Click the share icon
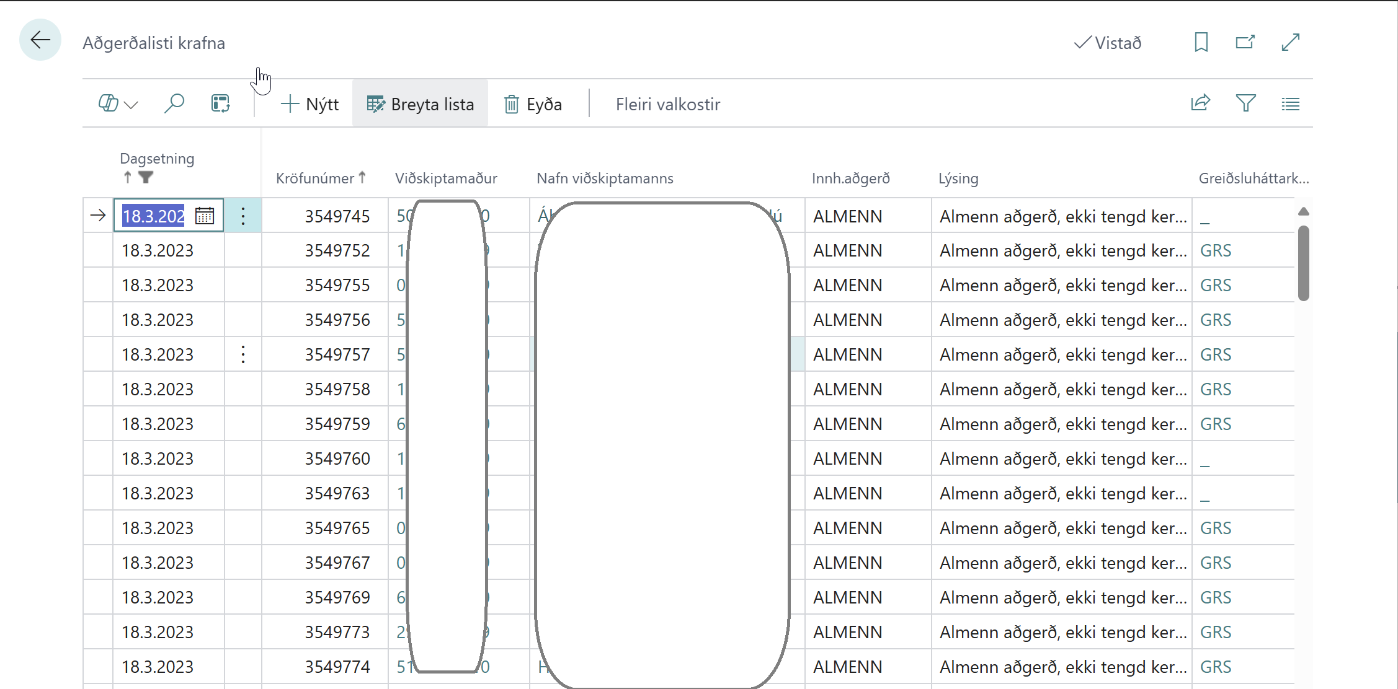The image size is (1398, 689). coord(1200,103)
